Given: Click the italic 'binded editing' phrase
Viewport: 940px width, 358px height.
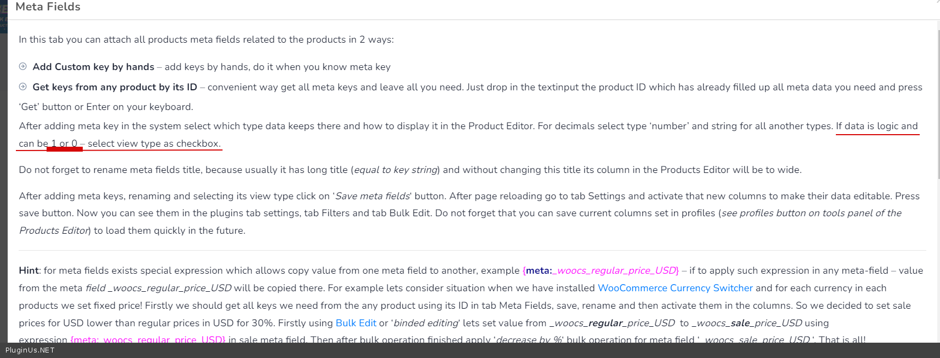Looking at the screenshot, I should click(x=426, y=323).
